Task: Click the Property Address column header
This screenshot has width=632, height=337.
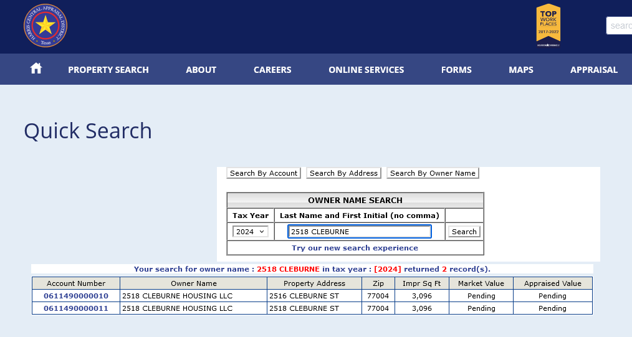Action: (x=314, y=283)
